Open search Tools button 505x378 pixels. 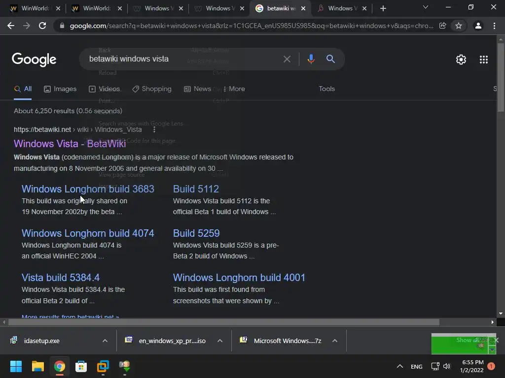[326, 89]
